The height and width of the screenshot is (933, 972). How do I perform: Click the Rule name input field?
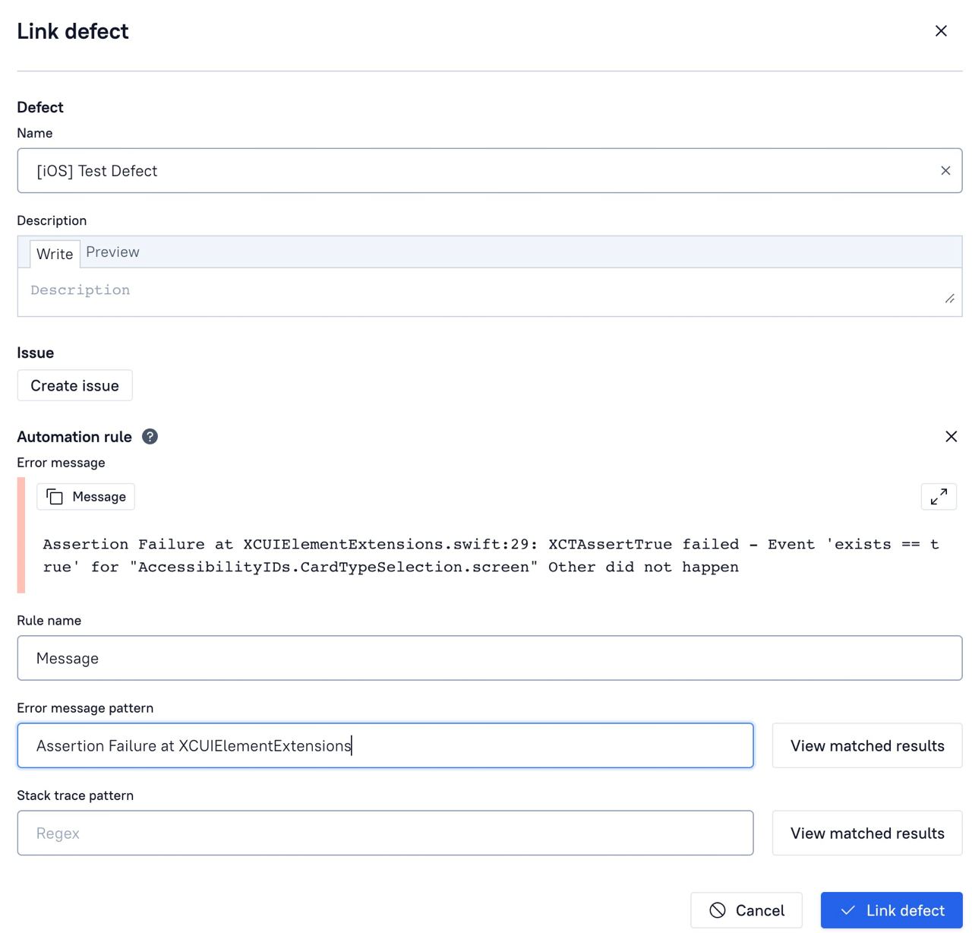(x=489, y=658)
